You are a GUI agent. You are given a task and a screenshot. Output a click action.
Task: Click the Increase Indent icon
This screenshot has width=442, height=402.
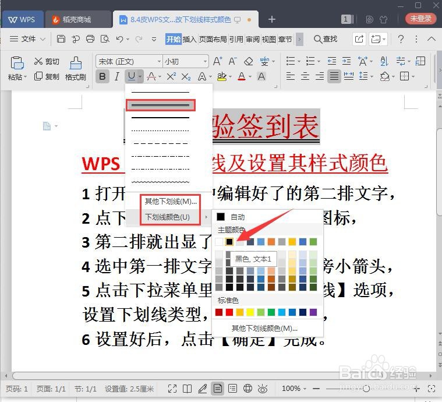346,61
